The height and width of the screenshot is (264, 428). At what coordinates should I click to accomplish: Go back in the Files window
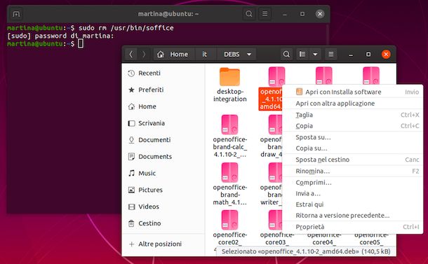(x=131, y=54)
